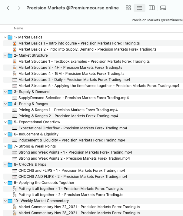Viewport: 183px width, 216px height.
Task: Collapse the 10- Weekly Market Commentary folder
Action: tap(5, 201)
